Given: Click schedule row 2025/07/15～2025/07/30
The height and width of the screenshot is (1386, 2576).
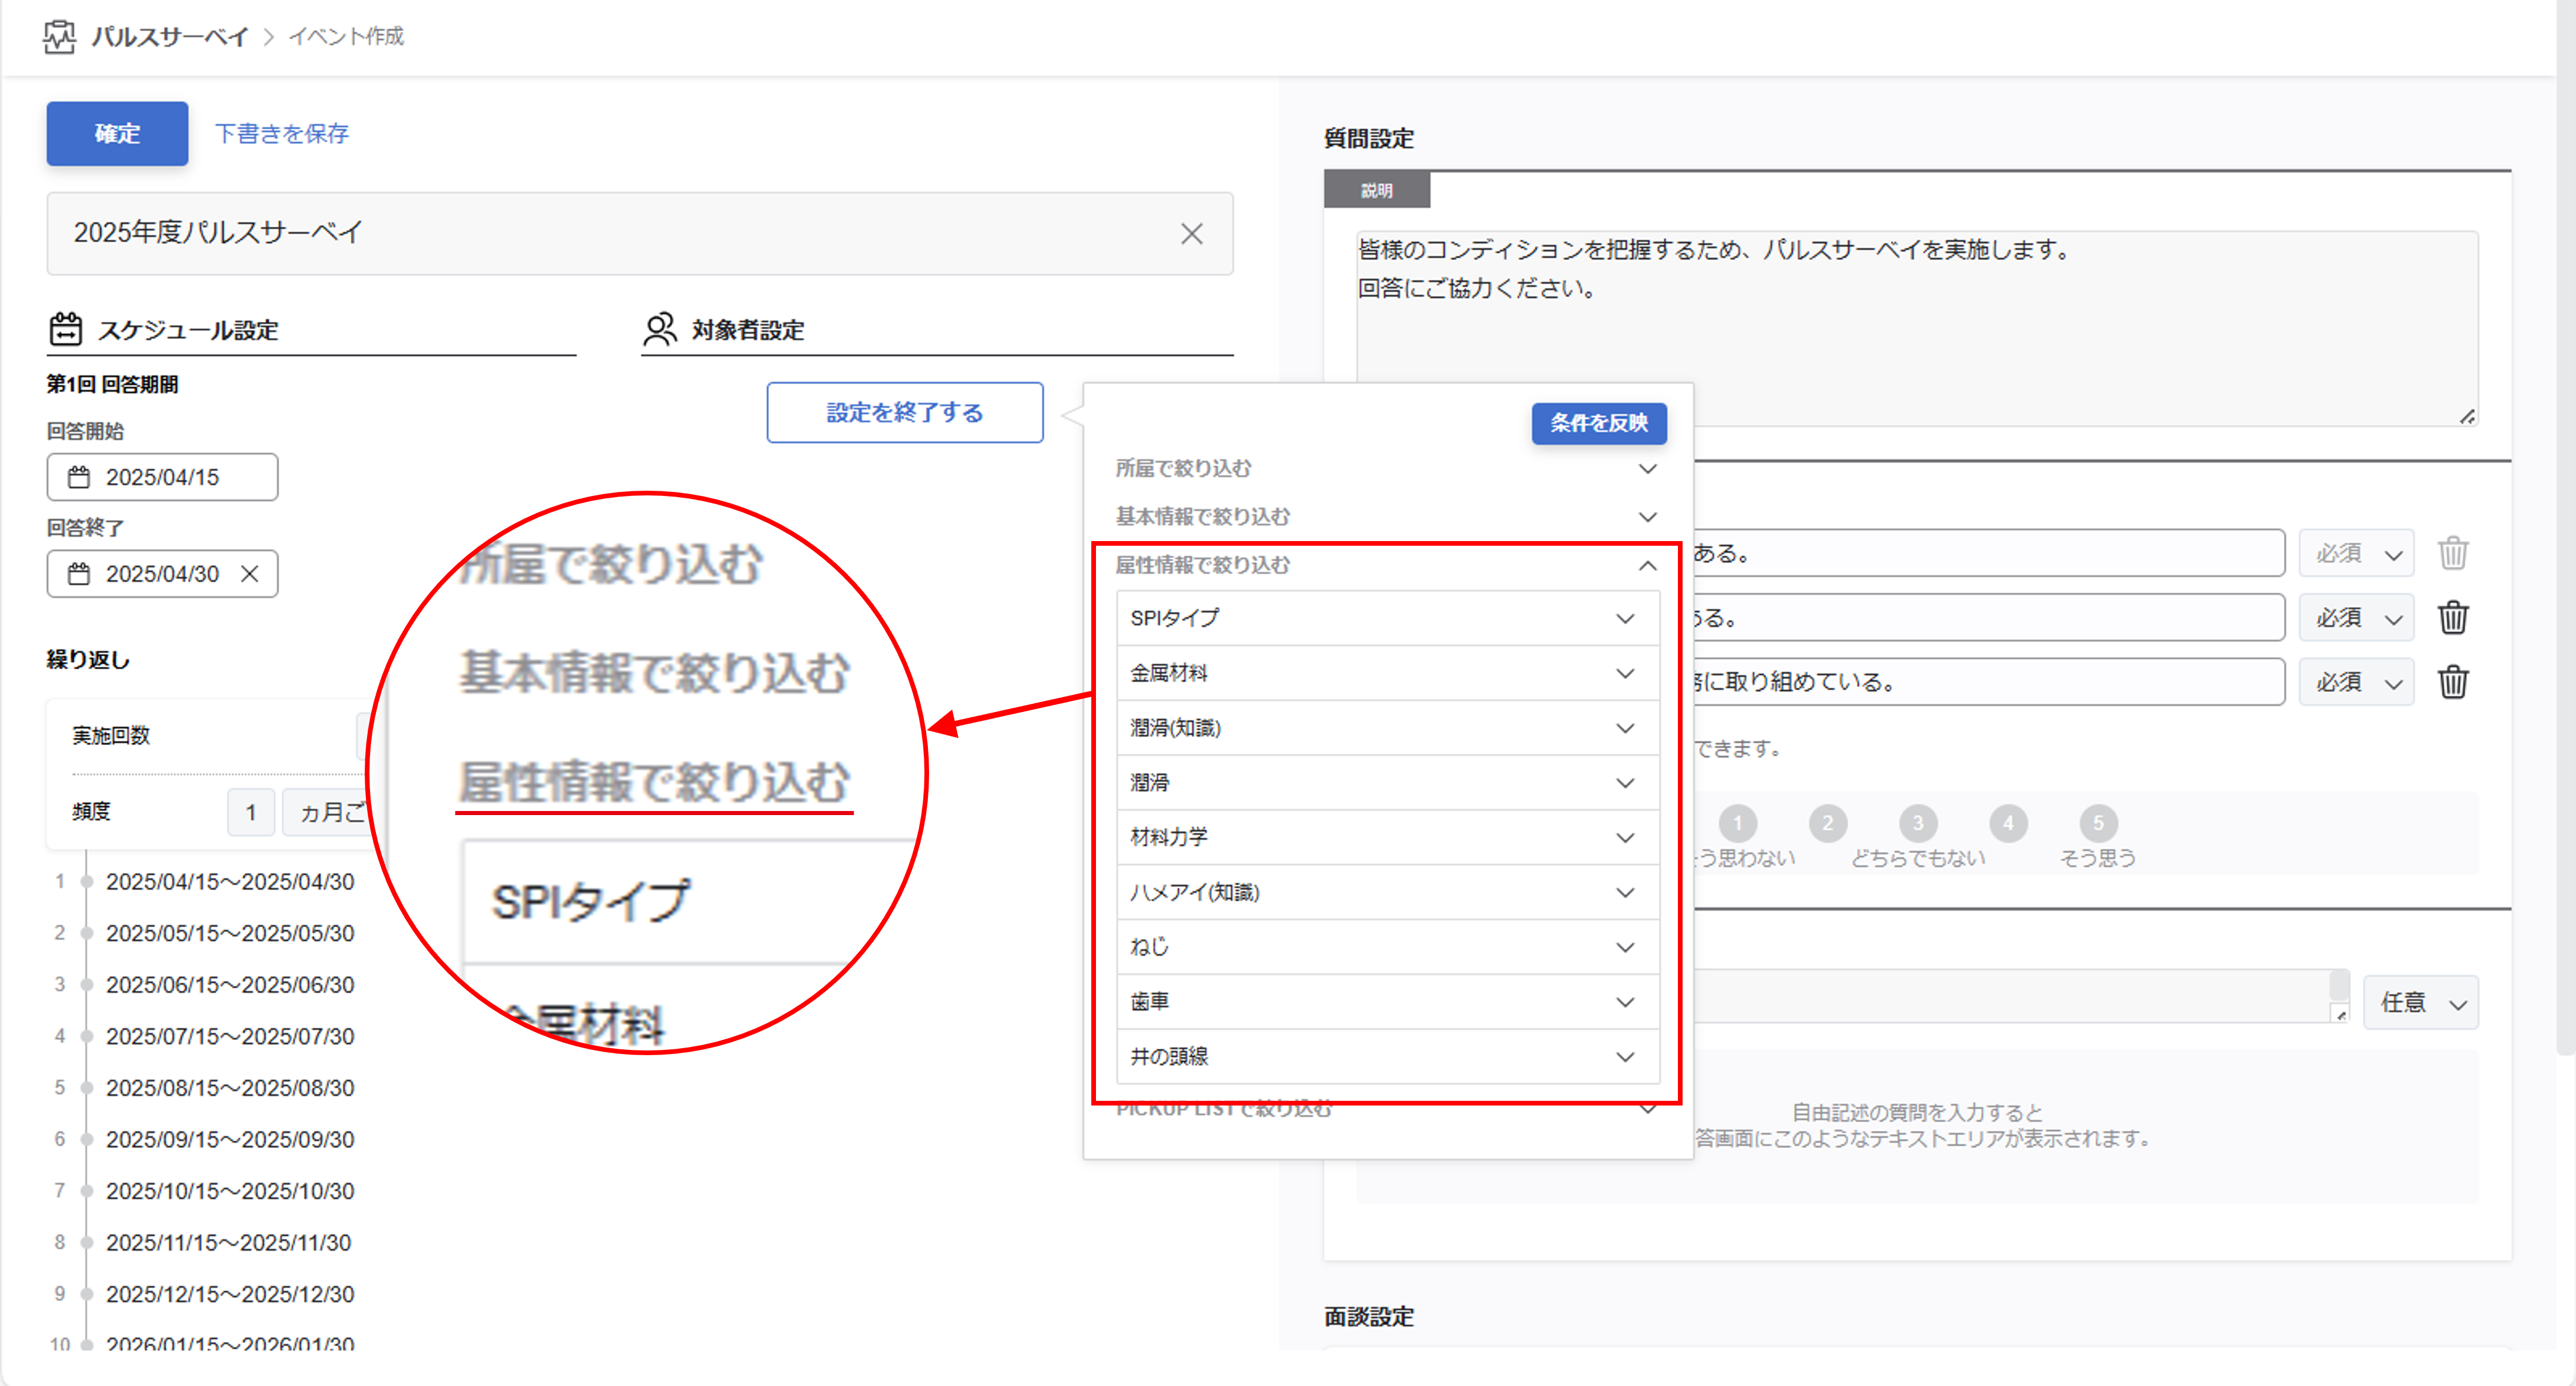Looking at the screenshot, I should pyautogui.click(x=230, y=1036).
